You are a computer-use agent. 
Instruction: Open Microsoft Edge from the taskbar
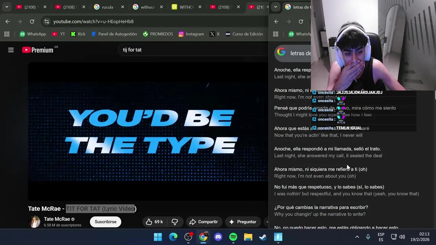coord(173,237)
